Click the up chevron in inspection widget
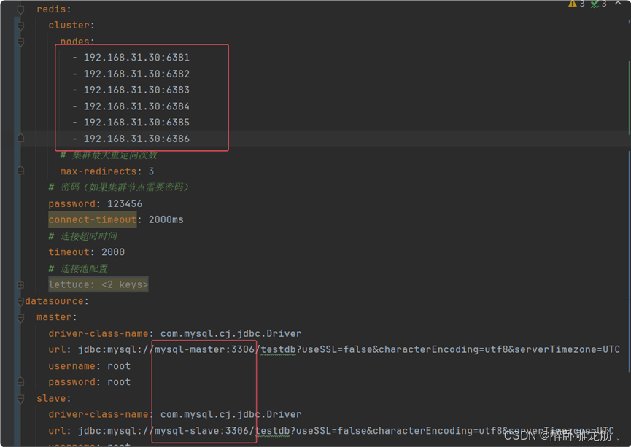The height and width of the screenshot is (447, 631). tap(618, 3)
